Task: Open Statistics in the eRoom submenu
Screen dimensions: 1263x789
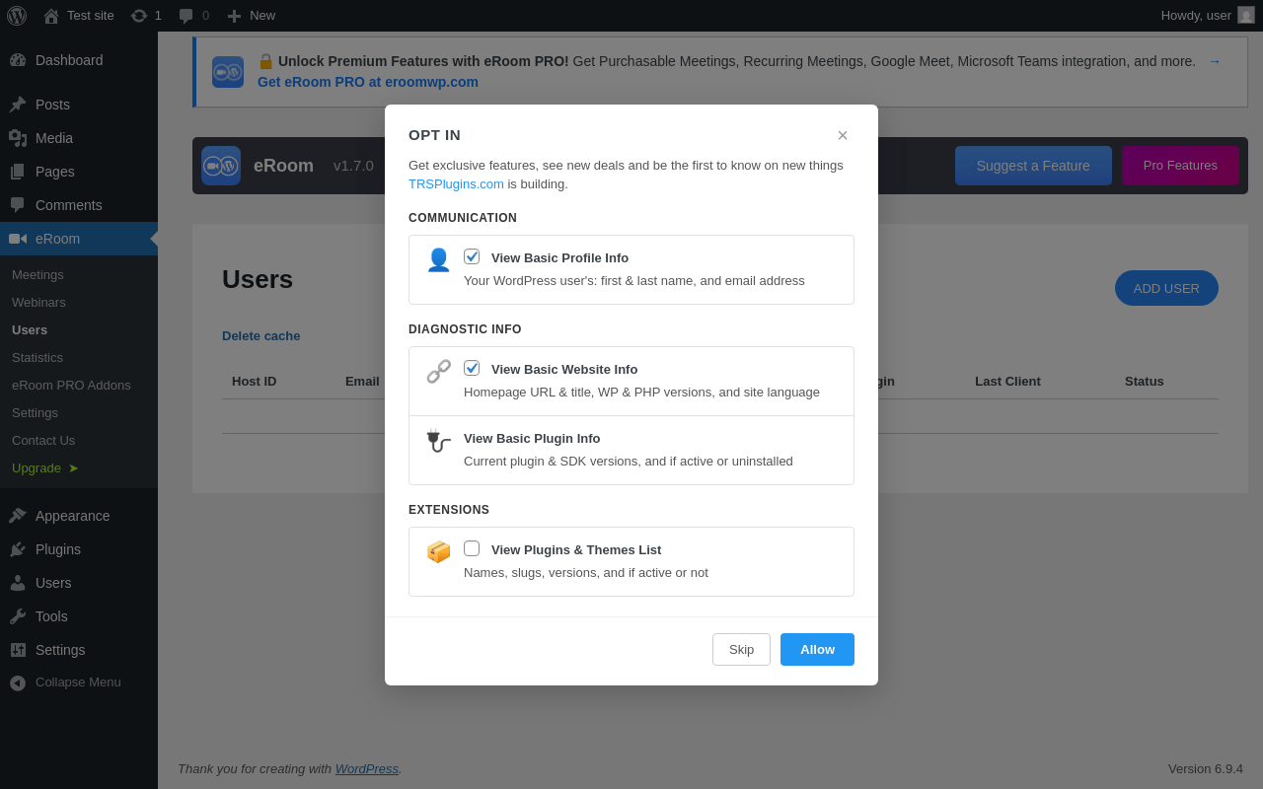Action: [37, 358]
